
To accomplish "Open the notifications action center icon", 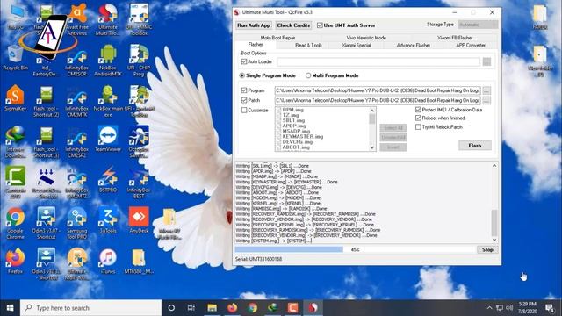I will [550, 308].
